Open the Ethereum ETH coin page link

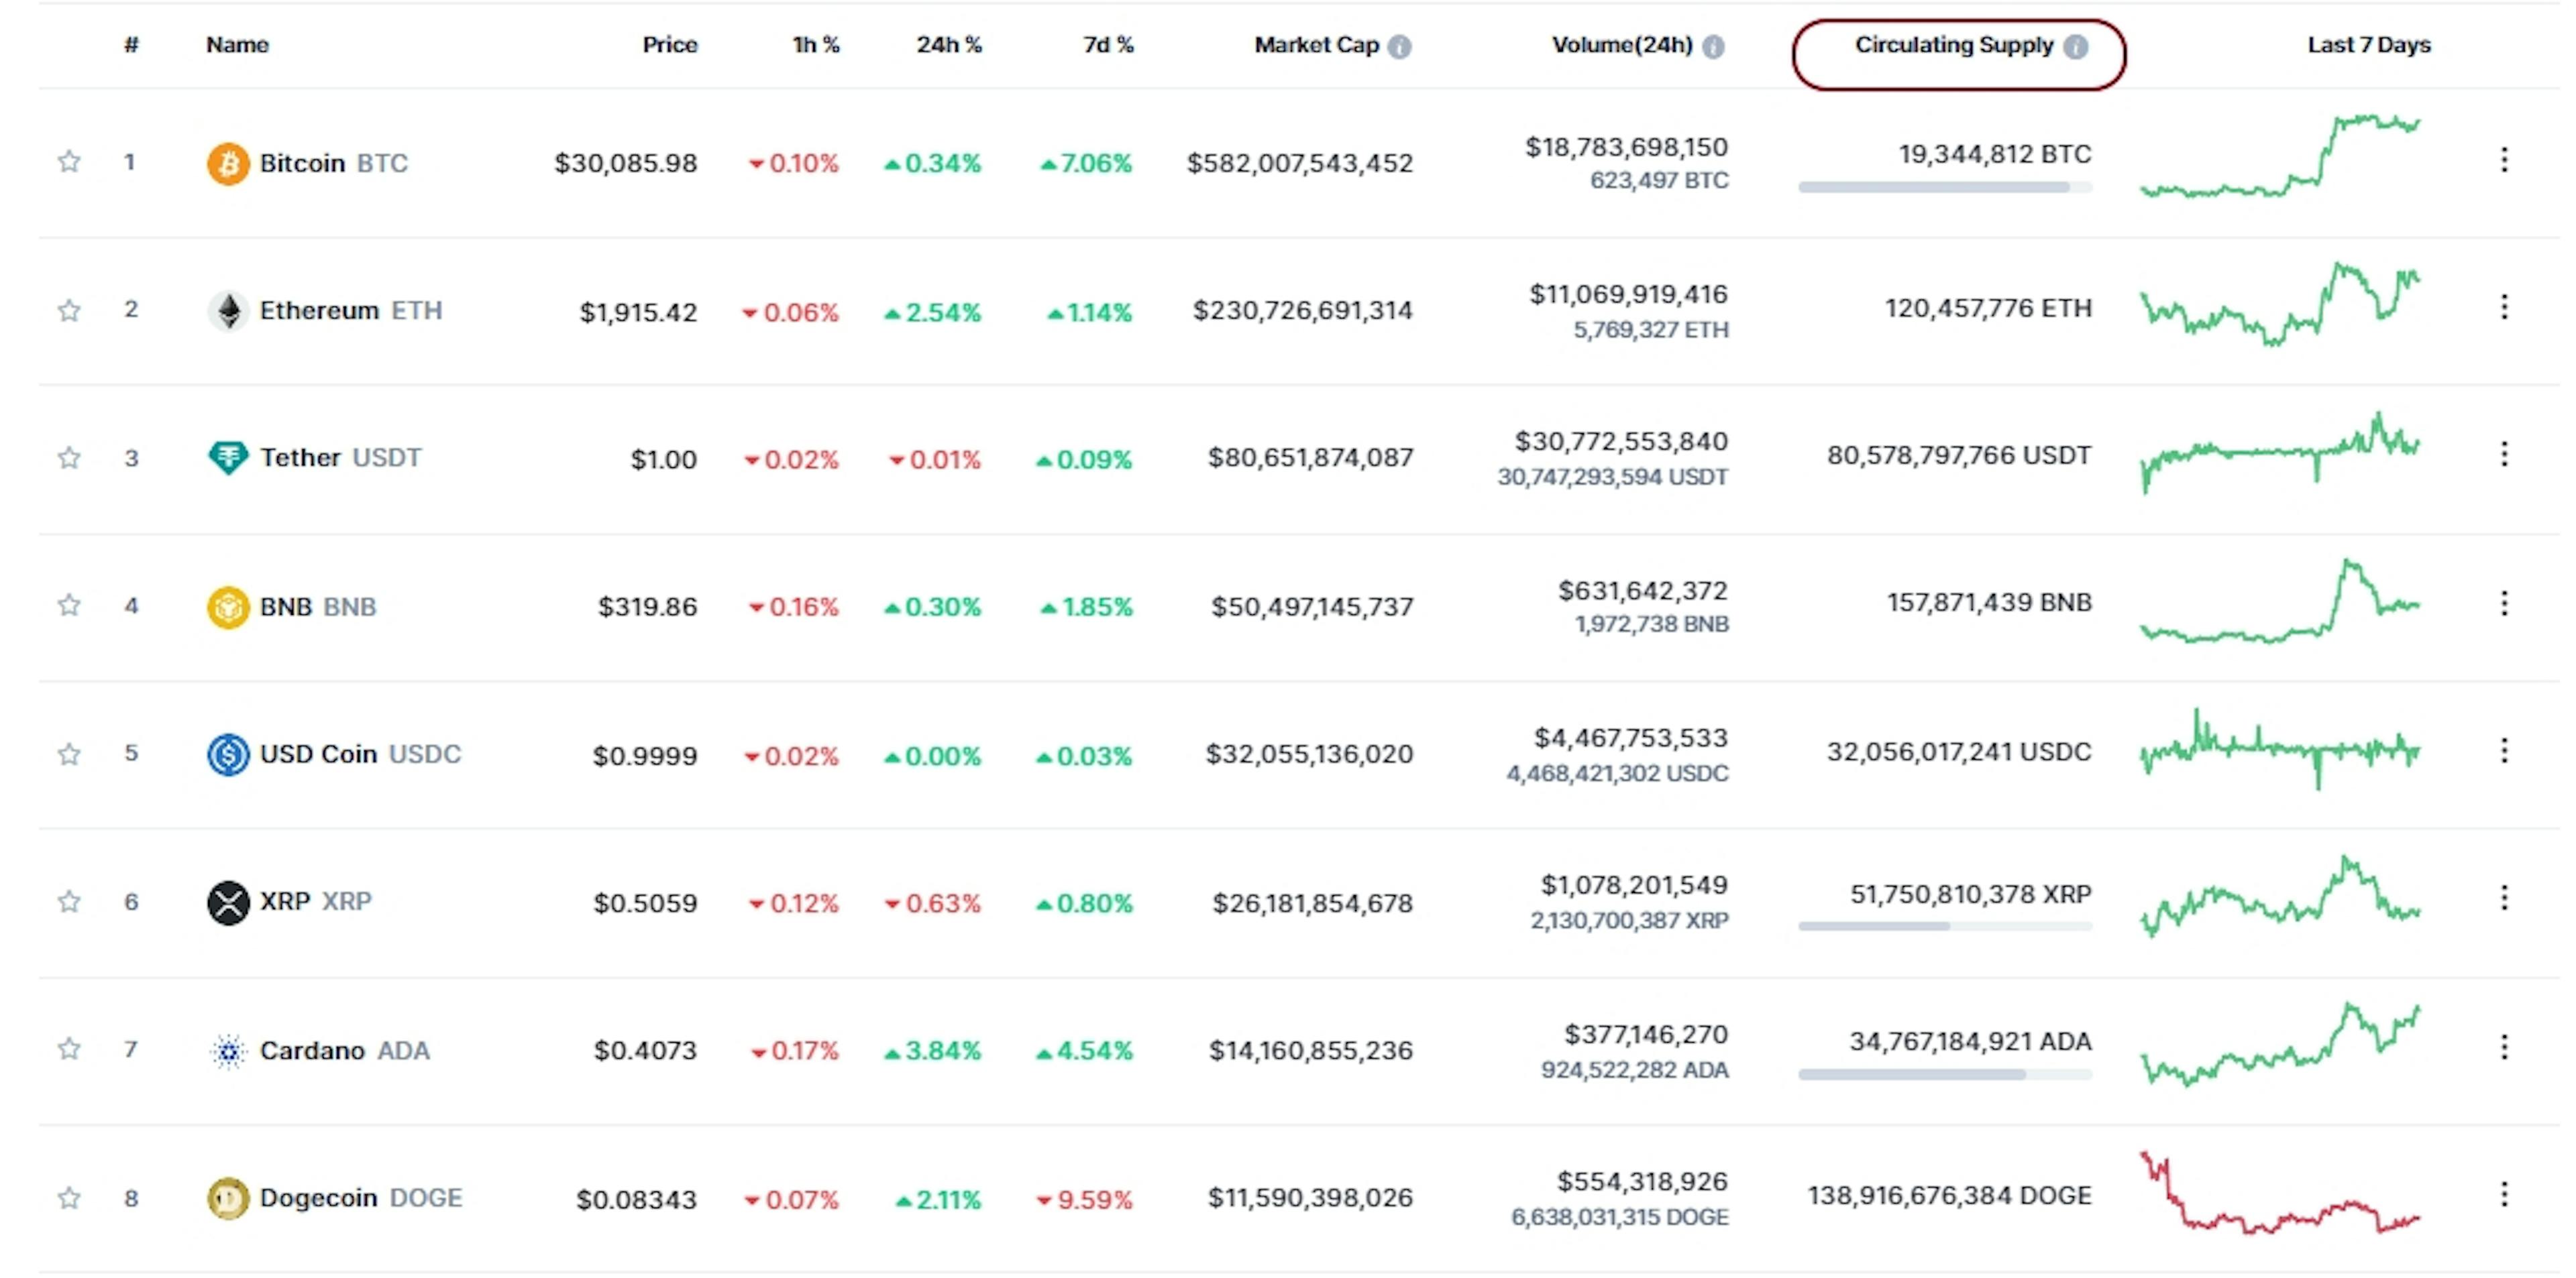coord(350,310)
